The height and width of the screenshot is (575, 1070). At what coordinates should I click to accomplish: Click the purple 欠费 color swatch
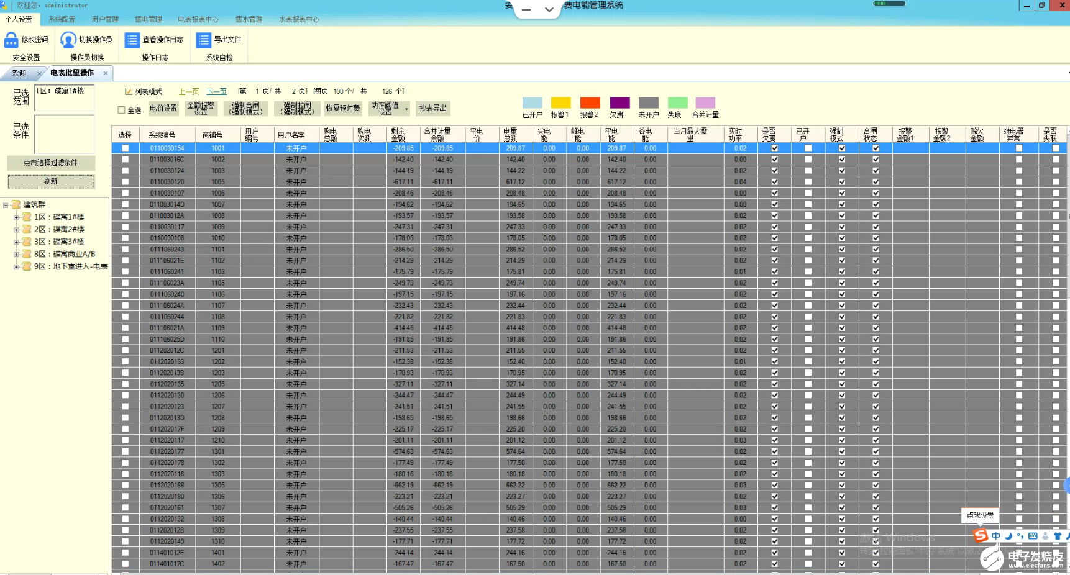click(620, 103)
